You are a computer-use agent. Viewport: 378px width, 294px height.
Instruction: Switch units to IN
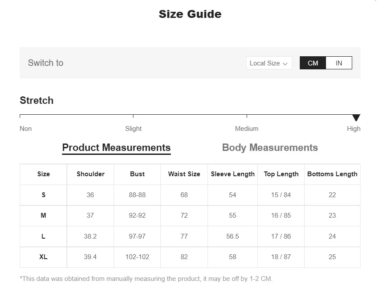pyautogui.click(x=339, y=63)
